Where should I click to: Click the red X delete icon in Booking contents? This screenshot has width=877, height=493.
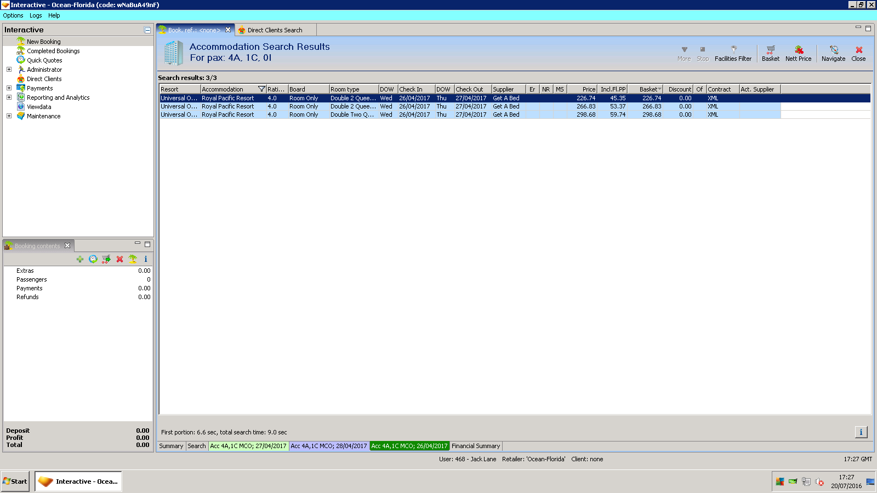coord(119,259)
